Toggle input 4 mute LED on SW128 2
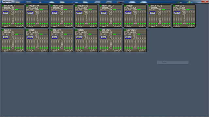 (x=83, y=48)
